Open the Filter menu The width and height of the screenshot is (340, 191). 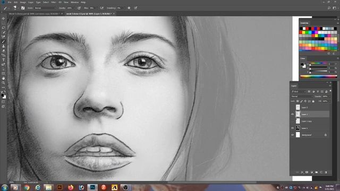[54, 2]
